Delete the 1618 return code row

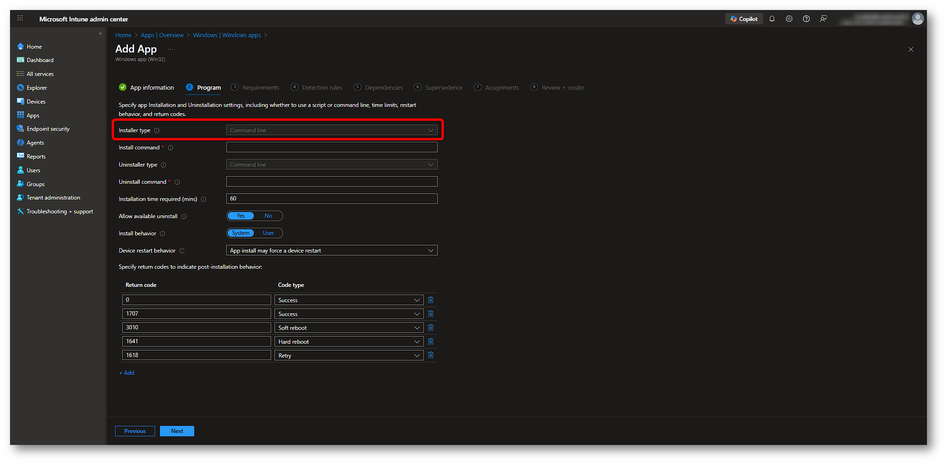431,355
